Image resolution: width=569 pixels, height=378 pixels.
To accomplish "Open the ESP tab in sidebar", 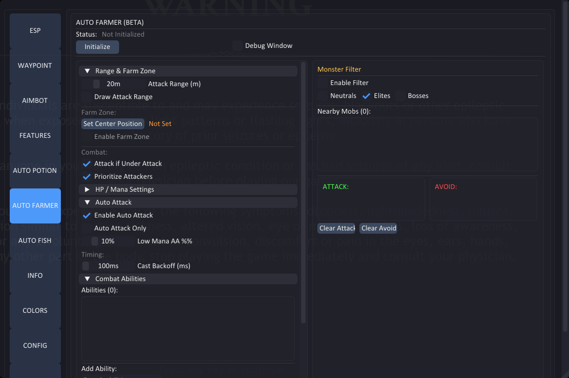I will point(35,31).
